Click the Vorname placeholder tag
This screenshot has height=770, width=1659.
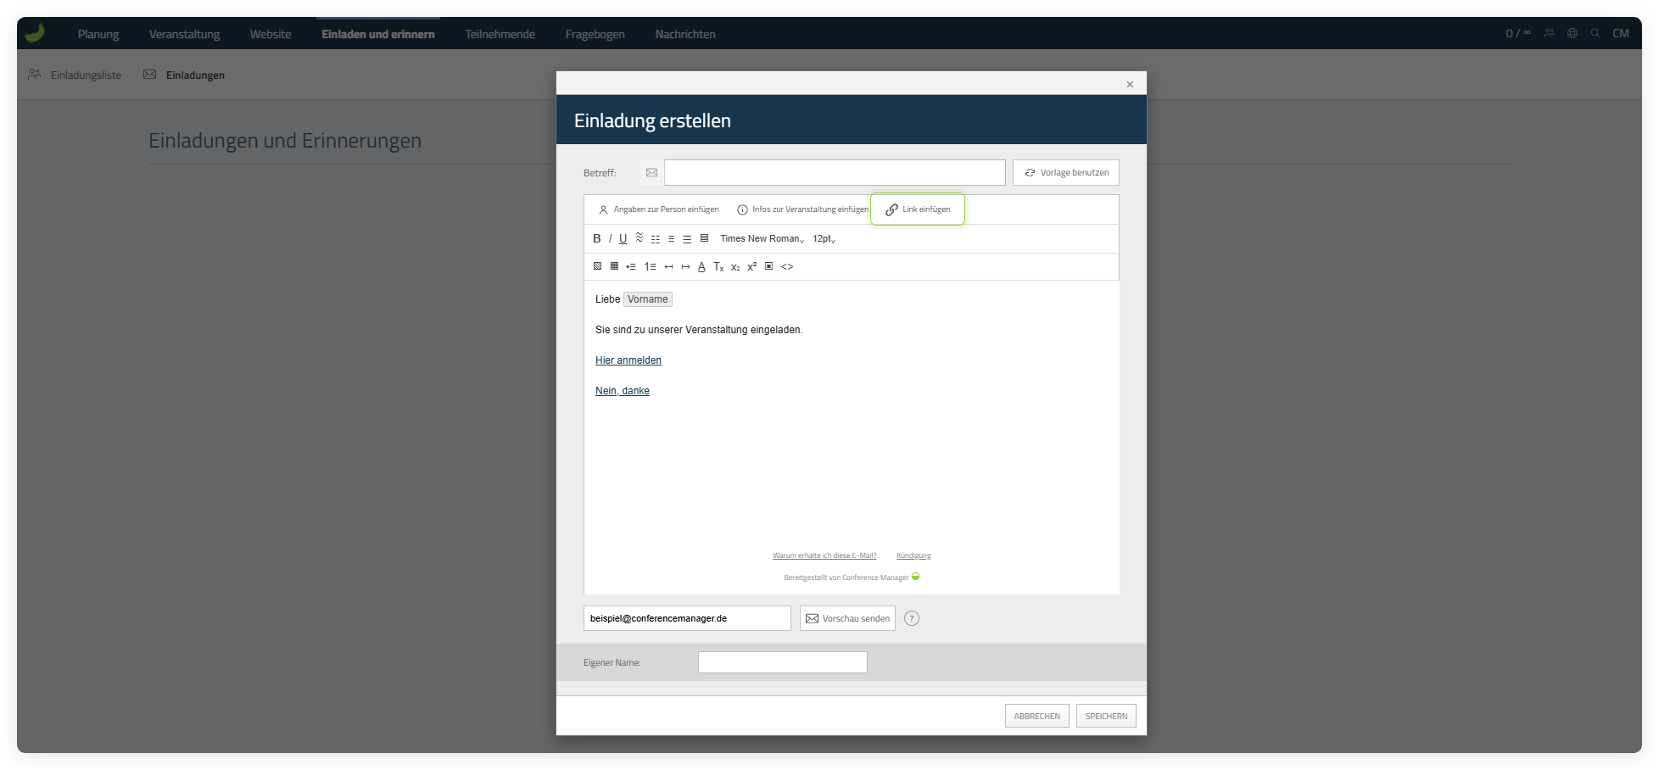point(648,299)
